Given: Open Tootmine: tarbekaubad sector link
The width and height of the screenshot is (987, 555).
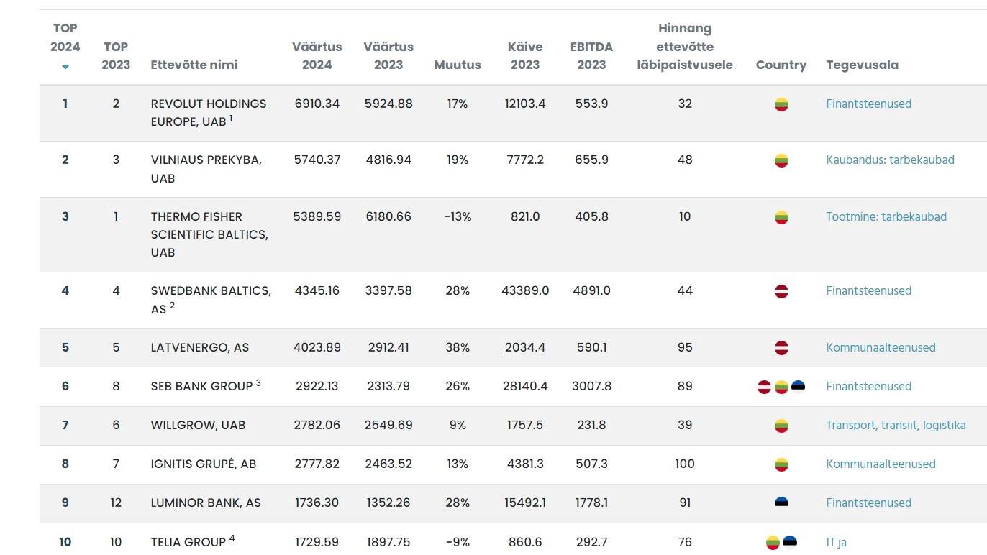Looking at the screenshot, I should point(886,216).
